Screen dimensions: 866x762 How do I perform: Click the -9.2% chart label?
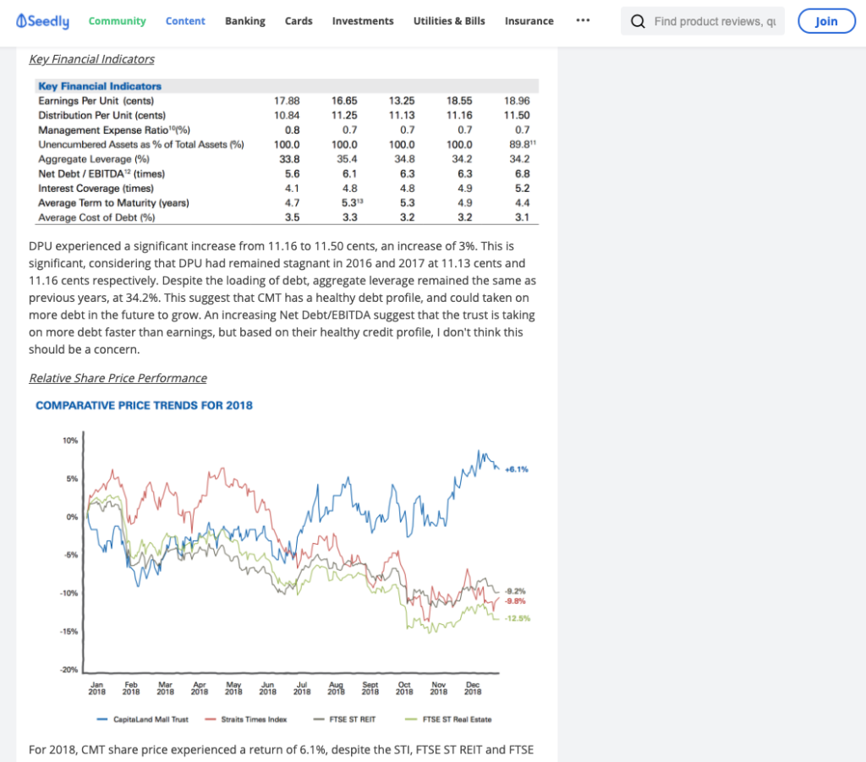click(x=515, y=591)
